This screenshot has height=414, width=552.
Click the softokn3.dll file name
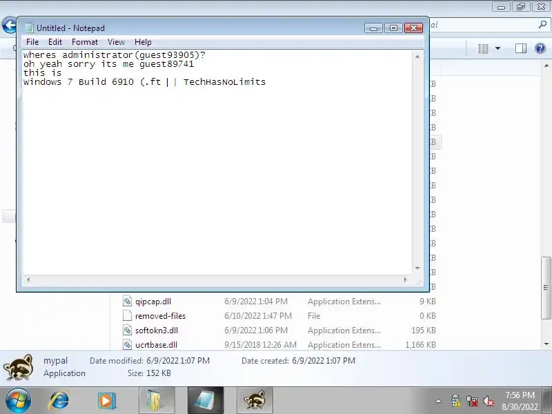point(157,331)
